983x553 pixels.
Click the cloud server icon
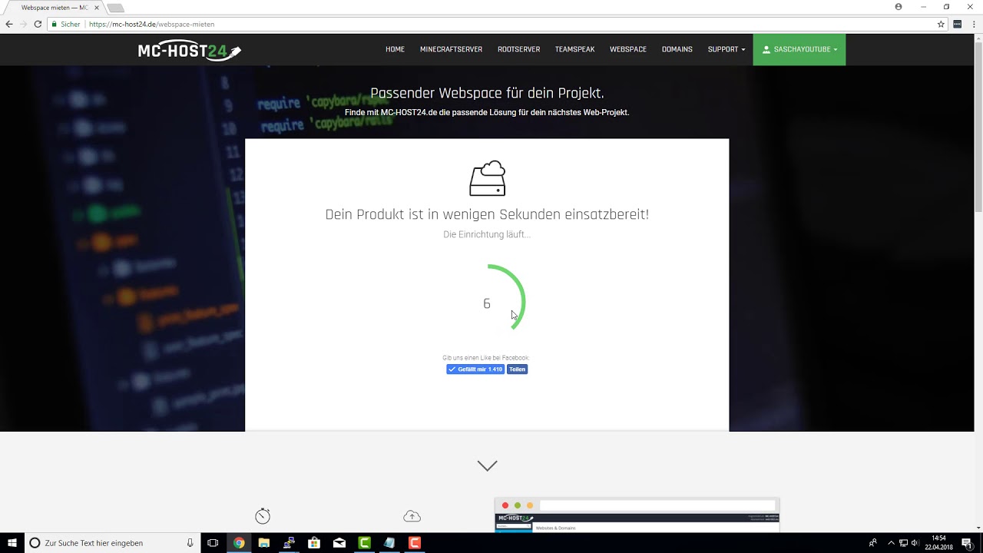pyautogui.click(x=487, y=178)
